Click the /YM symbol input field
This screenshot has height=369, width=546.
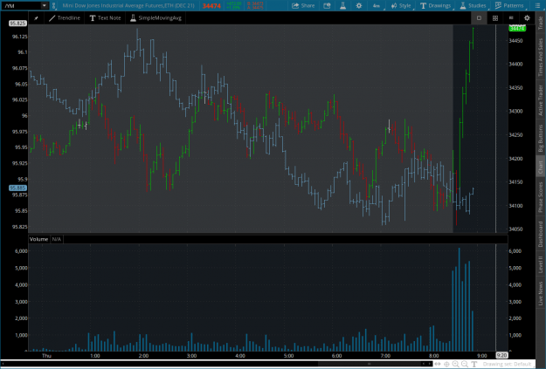click(x=22, y=5)
